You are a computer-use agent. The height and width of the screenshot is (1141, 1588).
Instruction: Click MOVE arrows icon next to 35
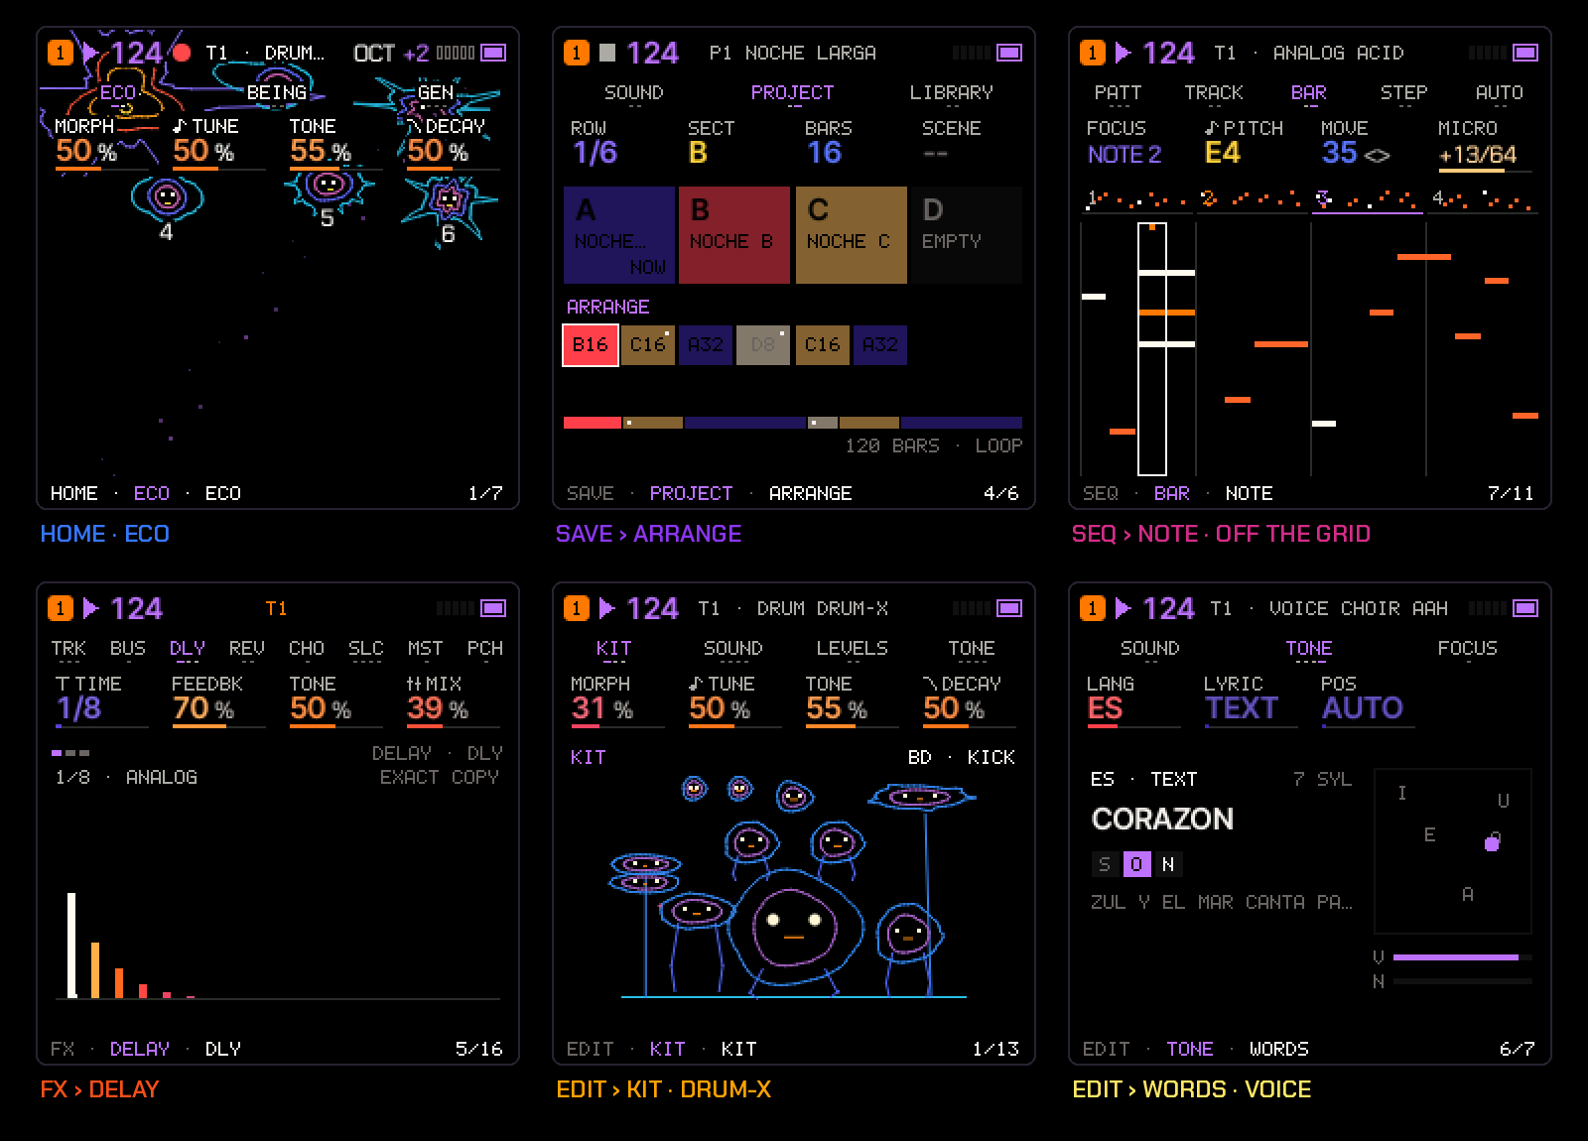(1378, 156)
